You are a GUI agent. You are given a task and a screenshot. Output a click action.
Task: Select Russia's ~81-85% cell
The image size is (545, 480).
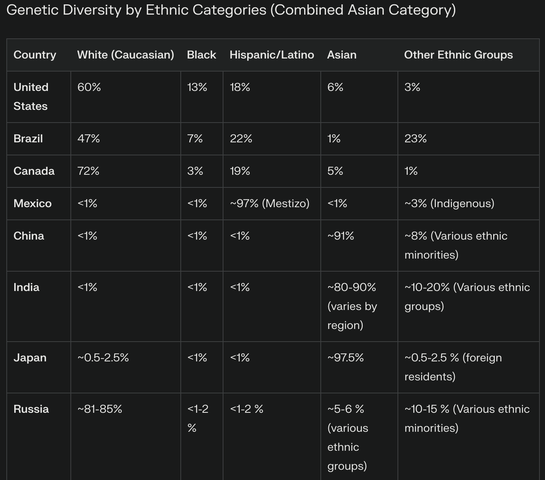100,409
